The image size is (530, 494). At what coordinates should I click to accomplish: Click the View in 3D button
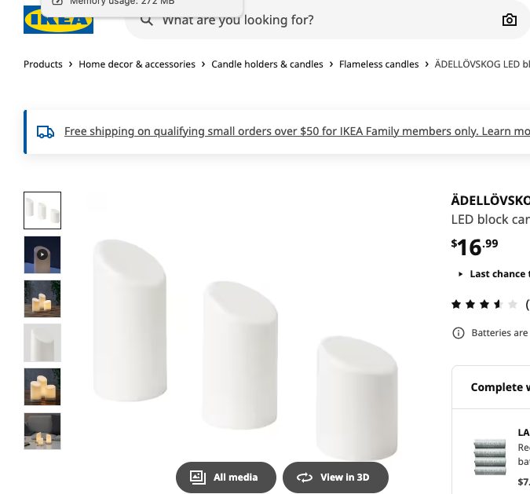click(x=335, y=478)
